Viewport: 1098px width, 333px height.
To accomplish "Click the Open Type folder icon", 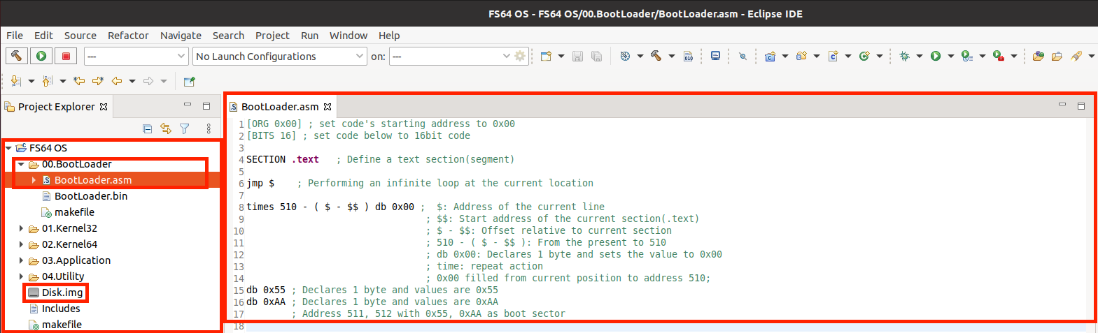I will click(1038, 56).
